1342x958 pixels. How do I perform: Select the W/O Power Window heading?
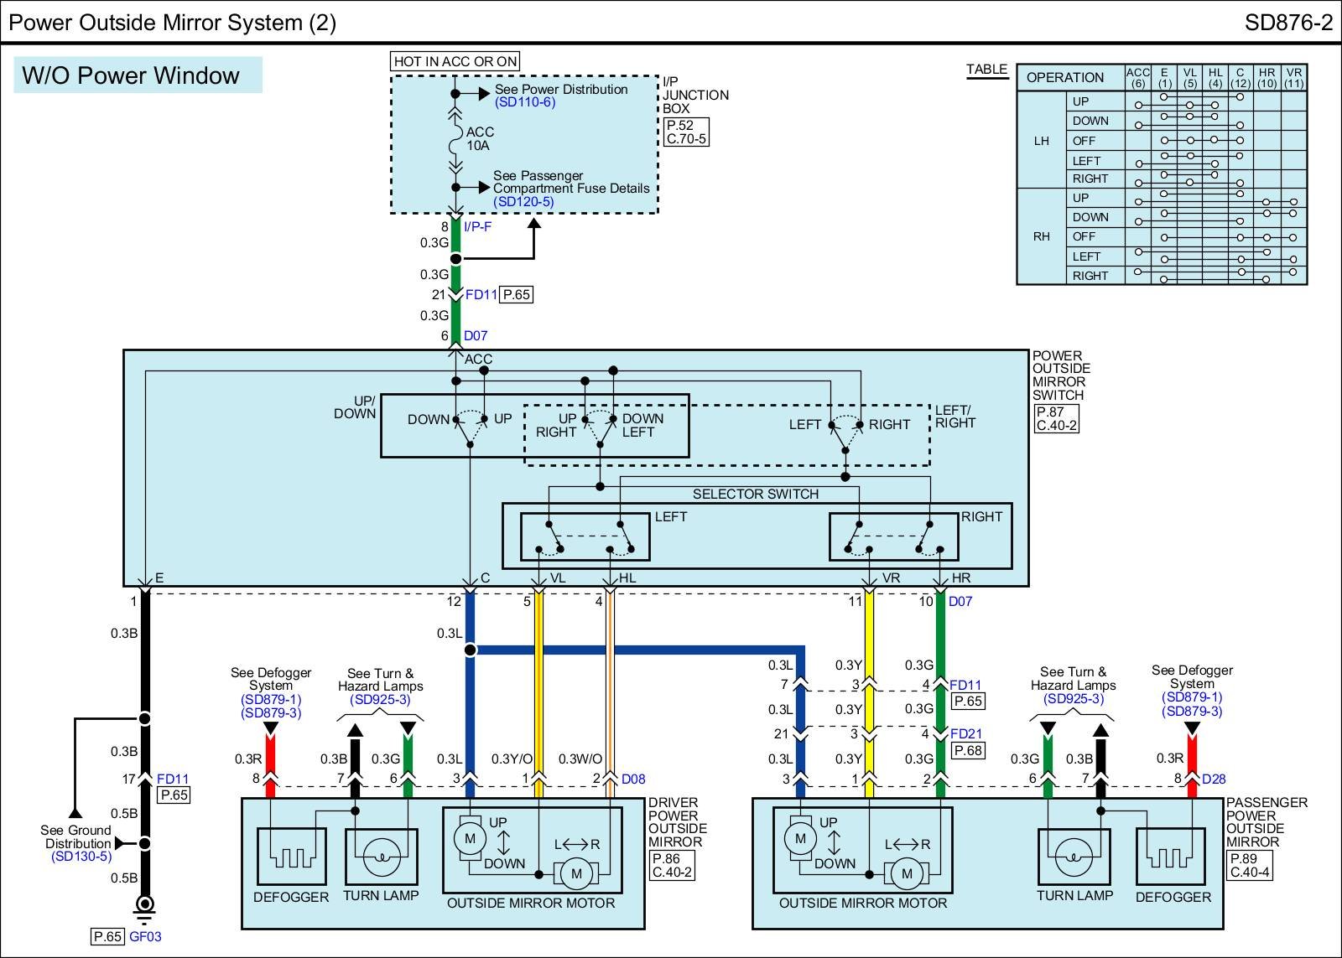[x=132, y=75]
